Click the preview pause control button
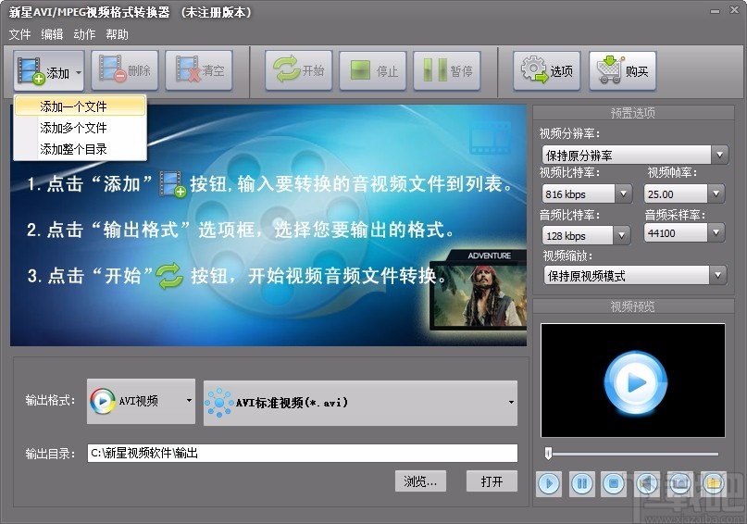Image resolution: width=747 pixels, height=524 pixels. 581,484
